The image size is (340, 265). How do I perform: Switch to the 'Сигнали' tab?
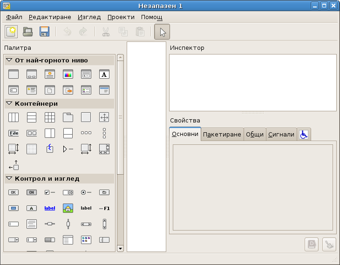(x=281, y=135)
